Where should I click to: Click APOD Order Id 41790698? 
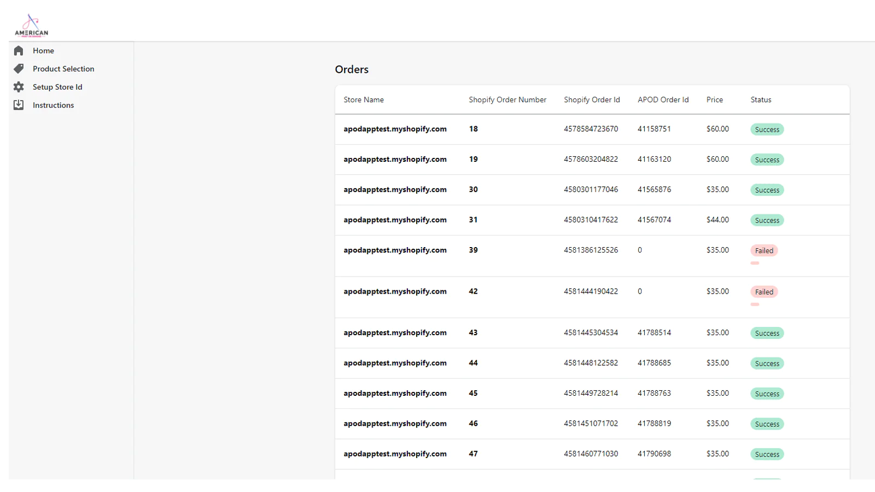(654, 454)
